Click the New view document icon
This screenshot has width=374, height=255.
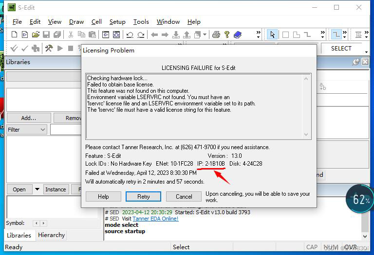[x=25, y=34]
